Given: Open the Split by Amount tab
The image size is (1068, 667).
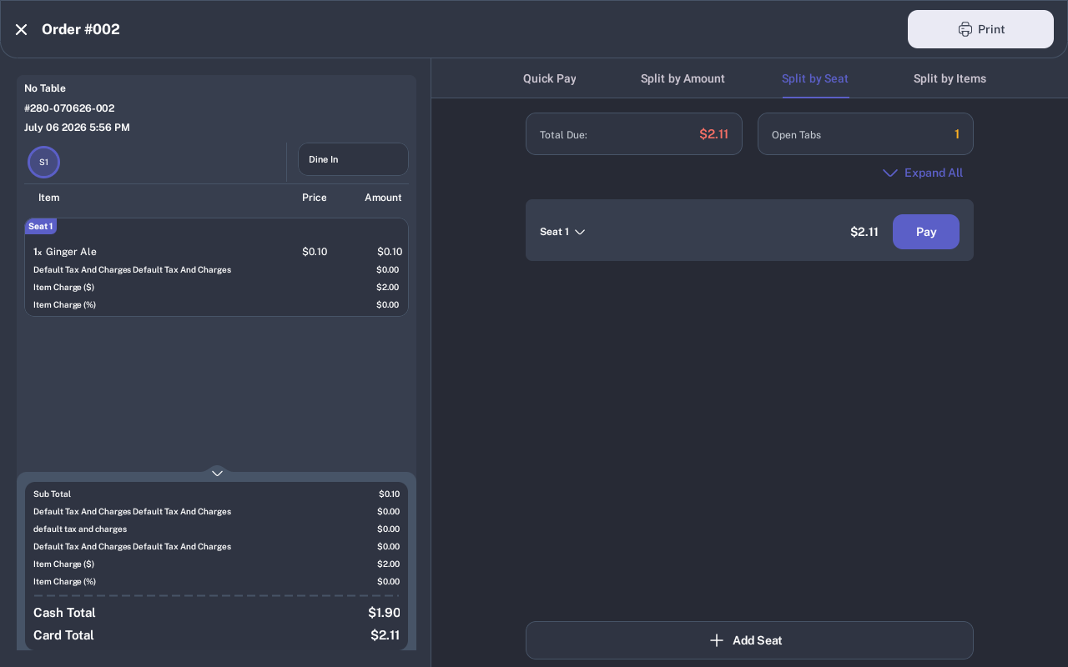Looking at the screenshot, I should click(683, 78).
